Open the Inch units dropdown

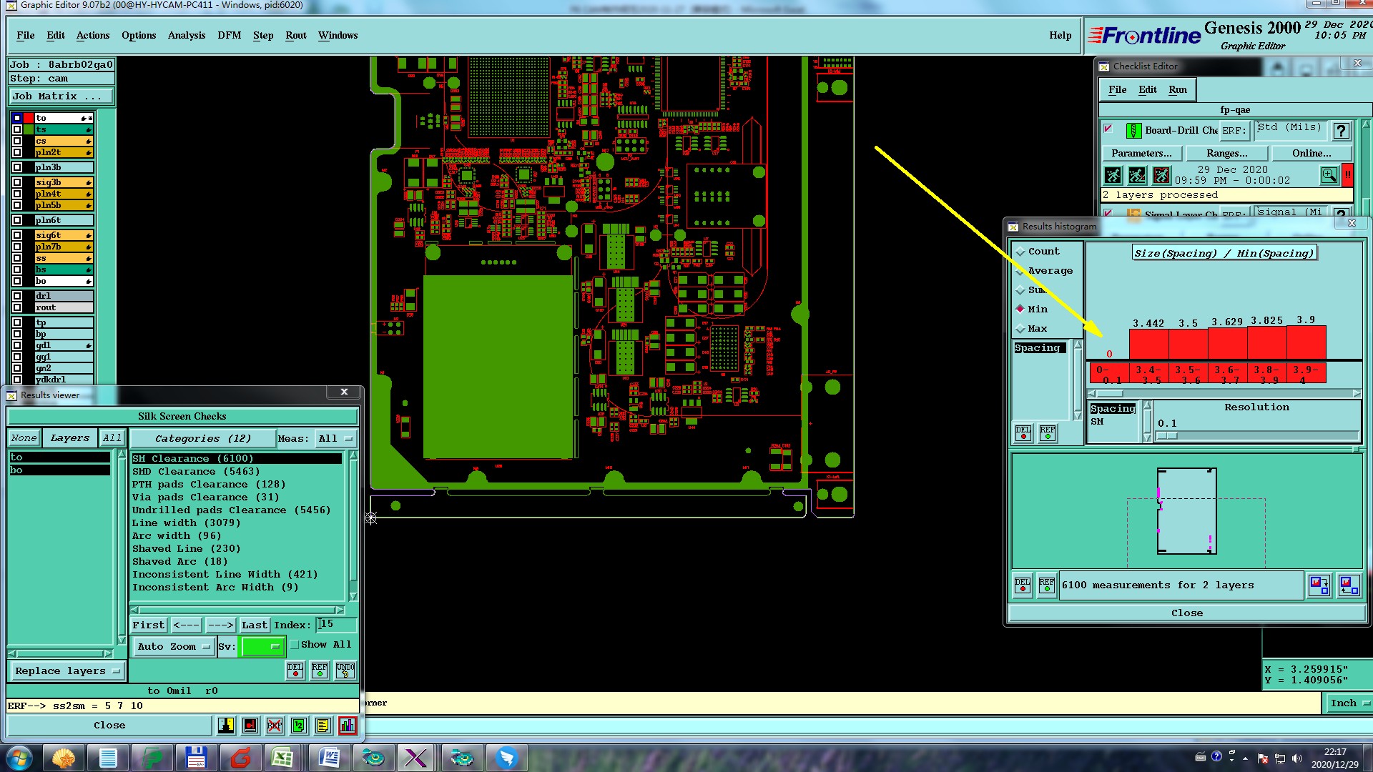tap(1348, 703)
